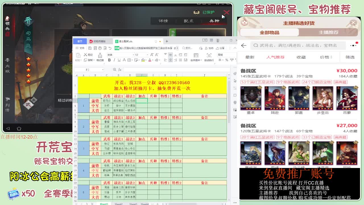Click the Collaborate (协作) icon

click(x=209, y=48)
